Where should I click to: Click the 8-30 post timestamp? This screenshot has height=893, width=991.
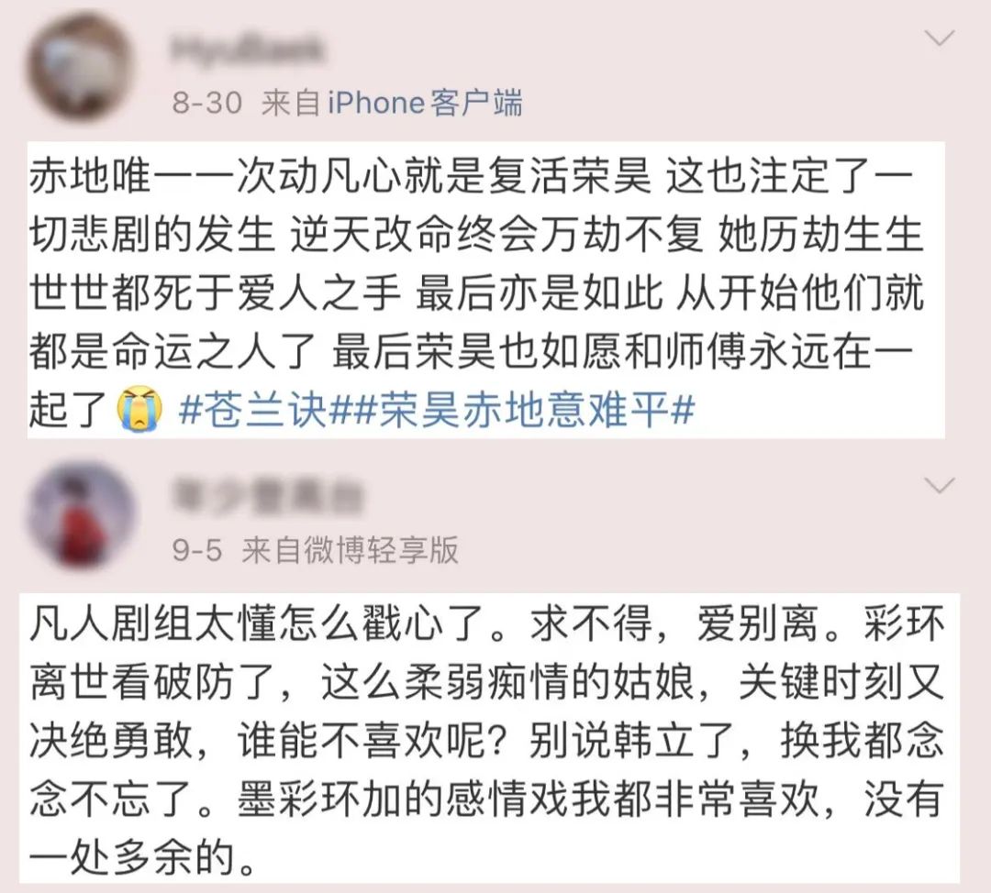206,103
